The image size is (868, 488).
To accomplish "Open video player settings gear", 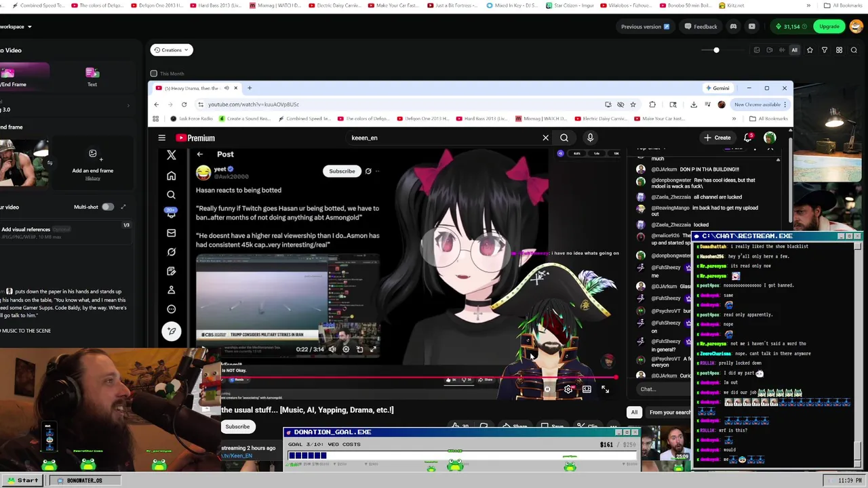I will (568, 390).
